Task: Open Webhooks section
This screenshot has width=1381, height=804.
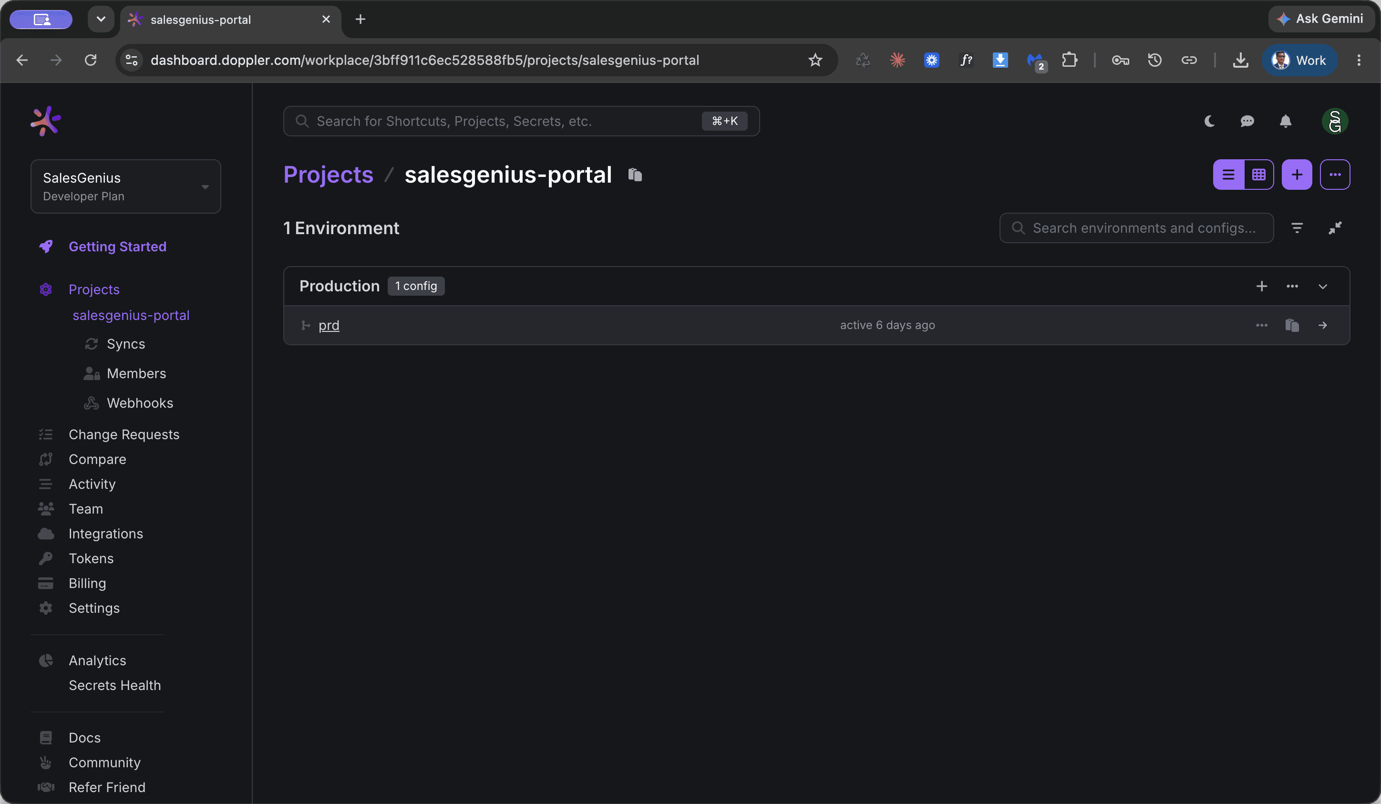Action: pyautogui.click(x=140, y=403)
